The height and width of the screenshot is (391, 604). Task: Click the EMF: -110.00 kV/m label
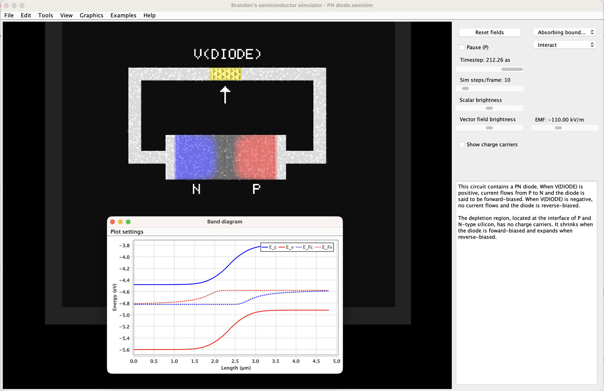(559, 120)
